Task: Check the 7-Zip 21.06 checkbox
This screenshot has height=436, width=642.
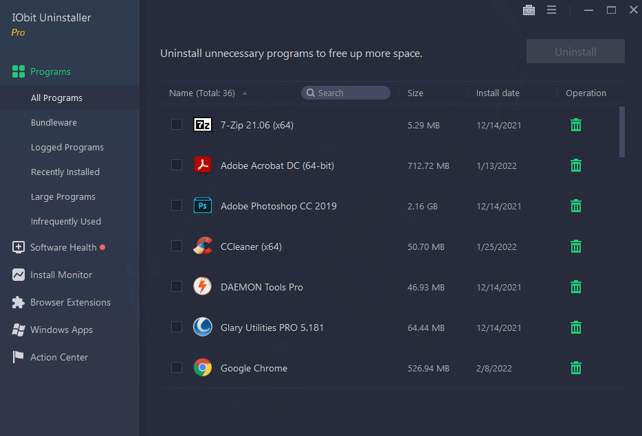Action: (x=177, y=124)
